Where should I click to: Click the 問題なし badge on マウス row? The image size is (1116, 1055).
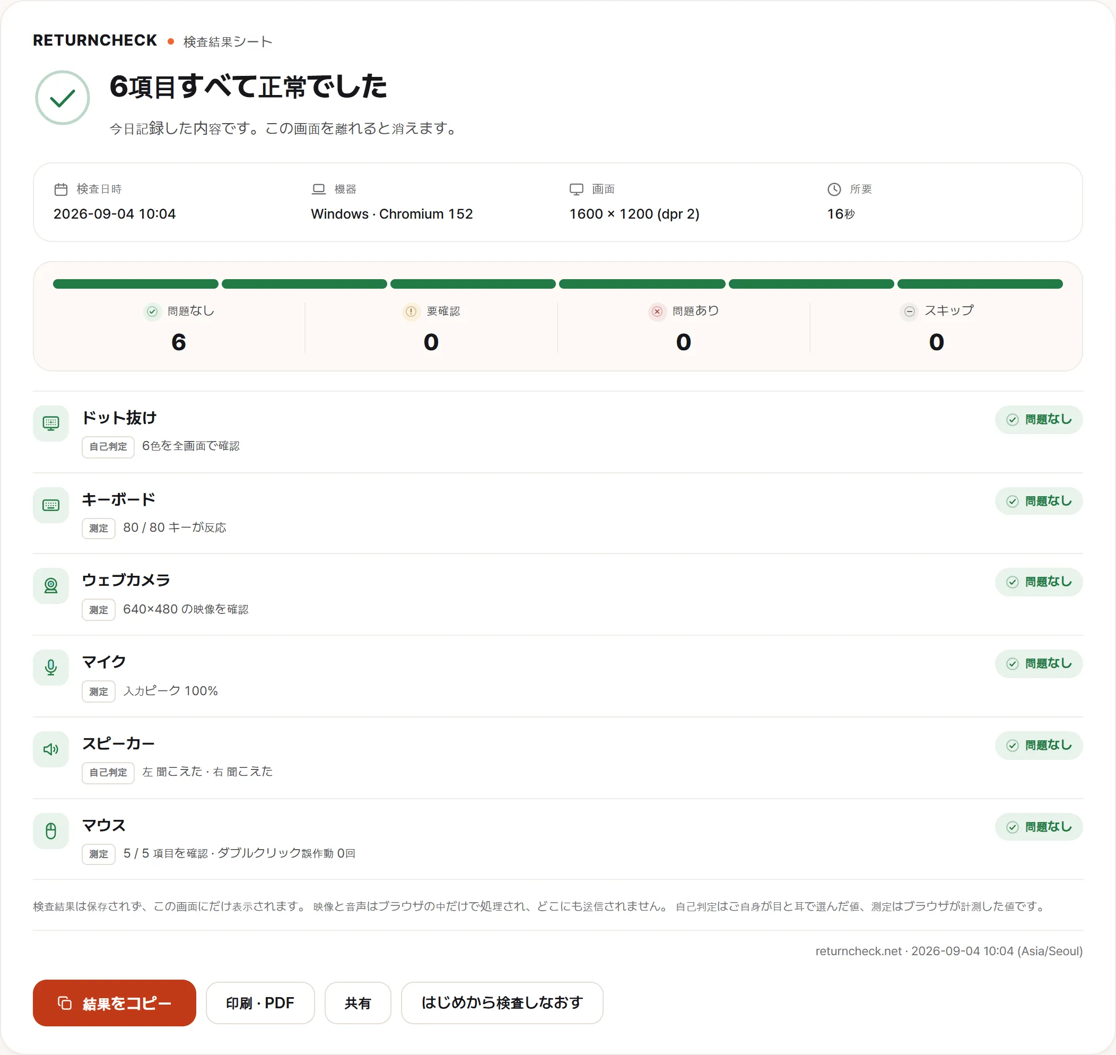tap(1039, 827)
